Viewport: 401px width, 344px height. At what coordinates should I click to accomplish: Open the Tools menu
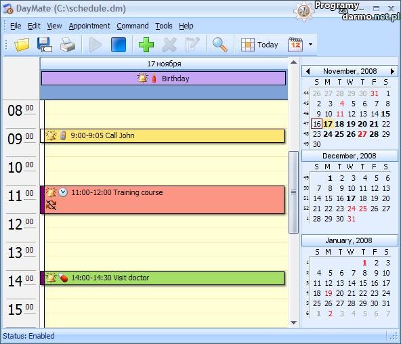pyautogui.click(x=164, y=26)
